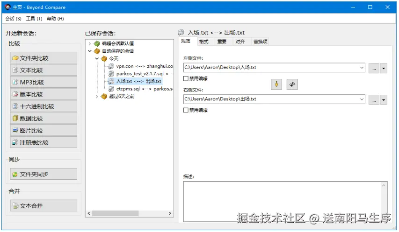Screen dimensions: 399x232
Task: Click the saved sessions horizontal scrollbar thumb
Action: pyautogui.click(x=116, y=213)
